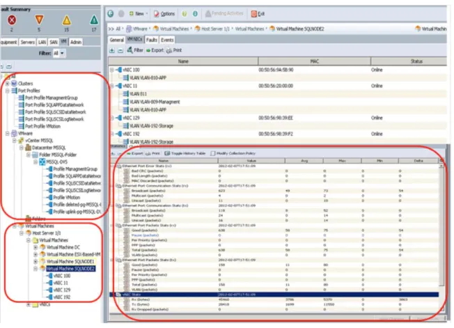Switch to the LAN tab

[x=42, y=42]
